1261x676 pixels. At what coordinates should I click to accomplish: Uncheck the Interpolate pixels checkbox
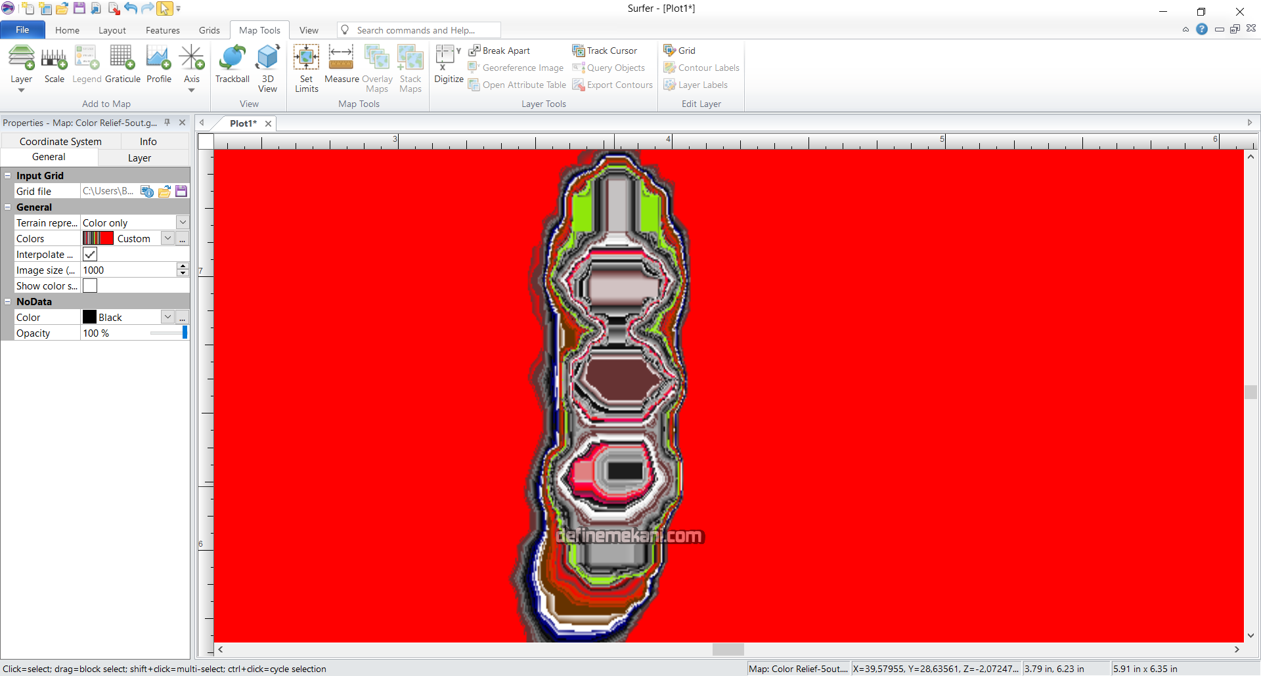click(91, 255)
